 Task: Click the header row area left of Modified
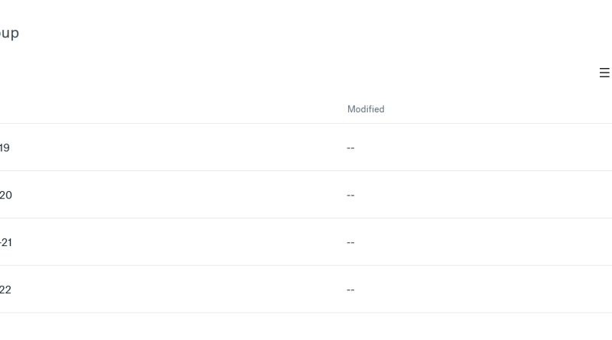176,109
